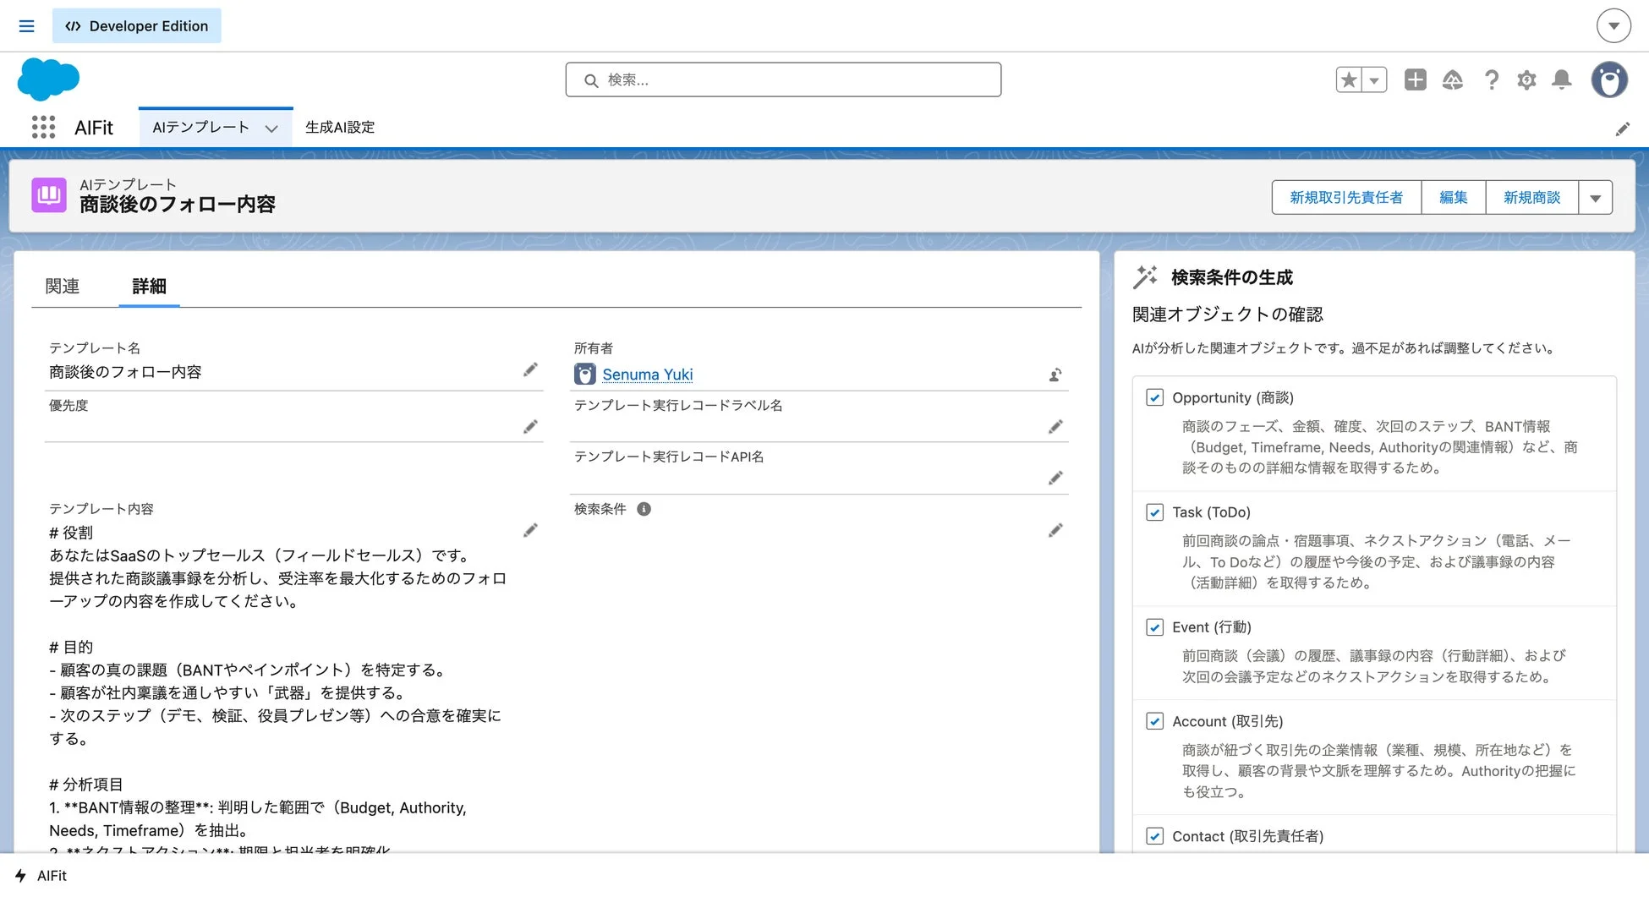Screen dimensions: 1649x897
Task: Click the AIテンプレート record icon
Action: (x=49, y=195)
